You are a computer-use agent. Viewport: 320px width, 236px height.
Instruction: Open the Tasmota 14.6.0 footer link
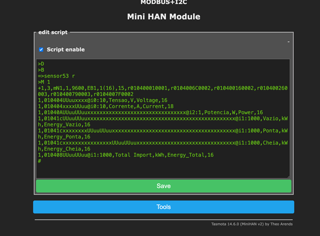tap(252, 224)
